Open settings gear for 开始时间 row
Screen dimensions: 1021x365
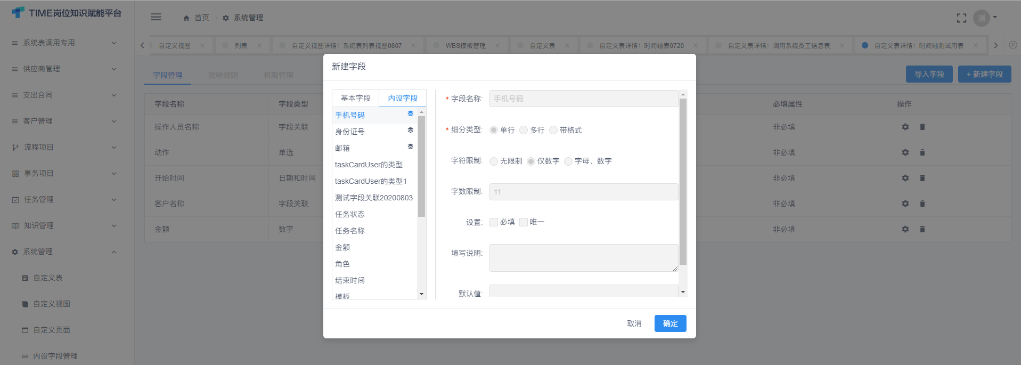[x=905, y=178]
